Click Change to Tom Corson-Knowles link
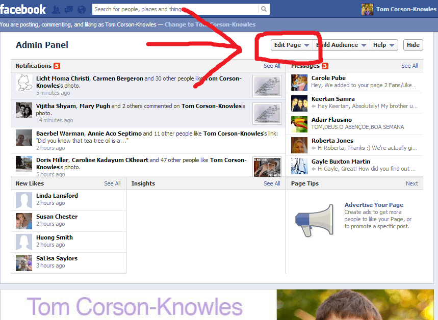 (210, 24)
